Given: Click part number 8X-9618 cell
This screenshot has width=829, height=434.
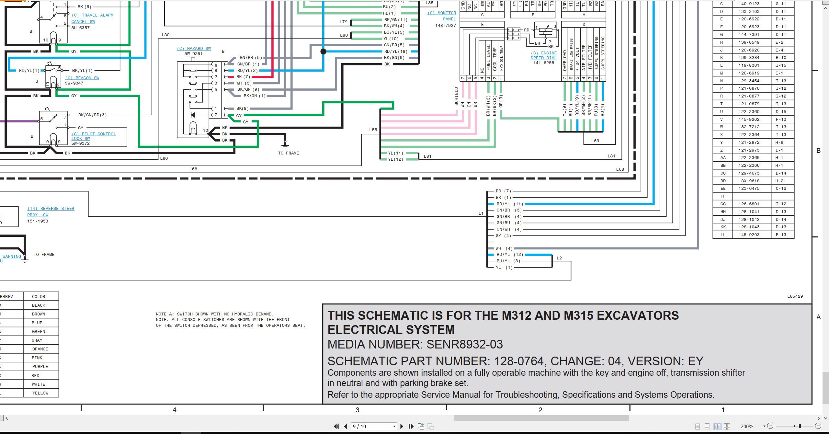Looking at the screenshot, I should pyautogui.click(x=749, y=181).
